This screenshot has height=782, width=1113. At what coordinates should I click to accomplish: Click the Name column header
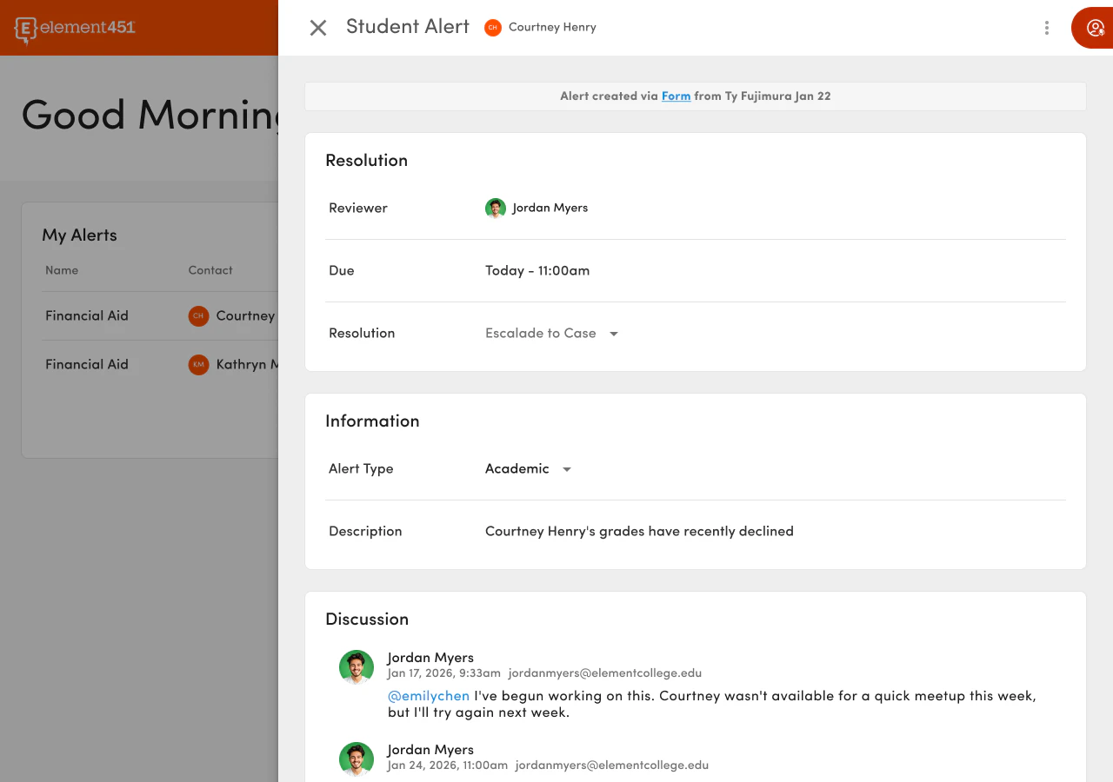pos(62,271)
